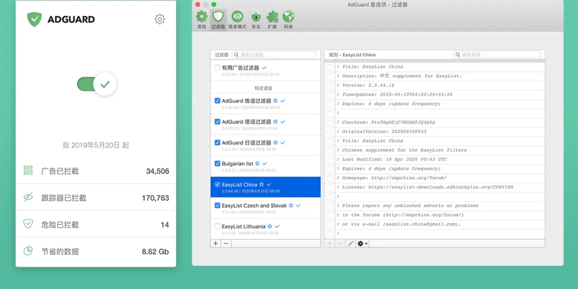Image resolution: width=578 pixels, height=289 pixels.
Task: Remove selected filter with minus button under filter list
Action: [226, 244]
